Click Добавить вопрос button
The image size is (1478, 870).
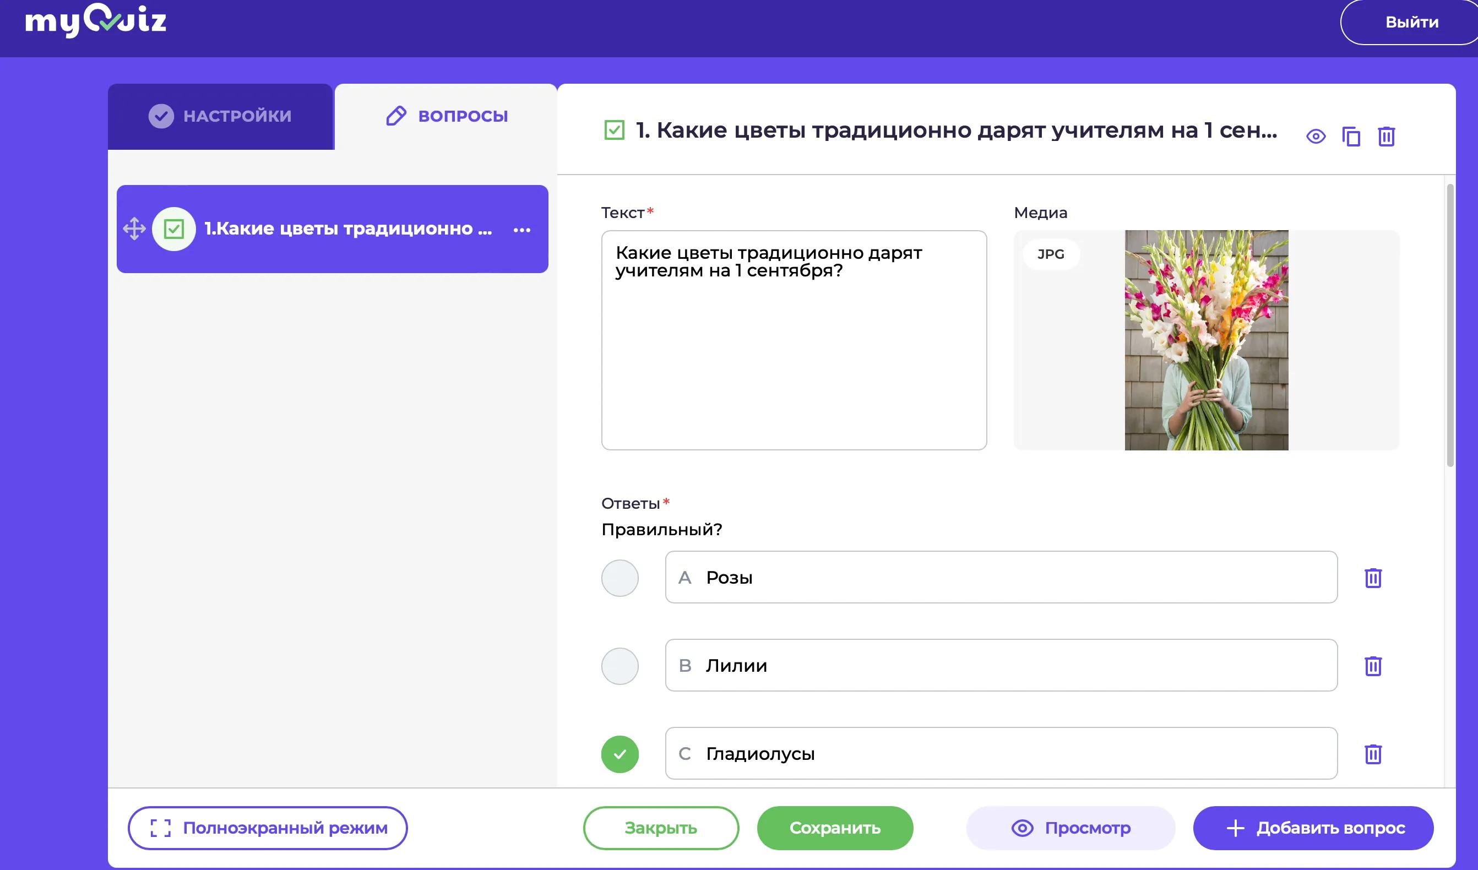coord(1313,828)
